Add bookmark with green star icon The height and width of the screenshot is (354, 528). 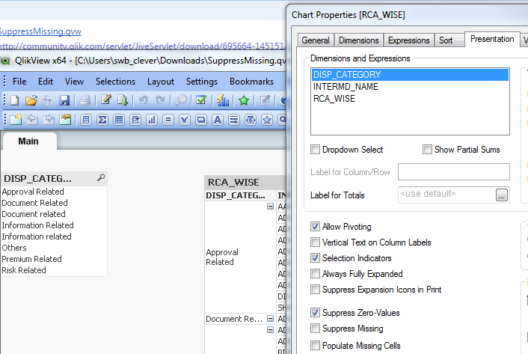[x=244, y=100]
